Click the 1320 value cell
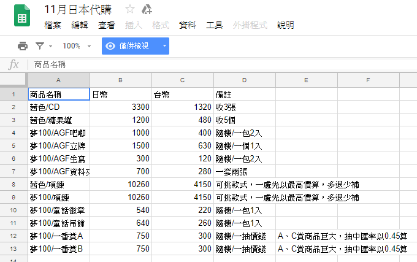The image size is (417, 262). (x=183, y=107)
